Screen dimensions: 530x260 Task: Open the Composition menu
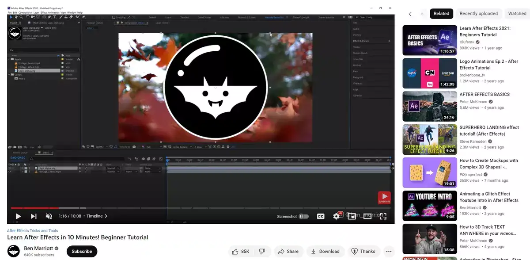[26, 12]
